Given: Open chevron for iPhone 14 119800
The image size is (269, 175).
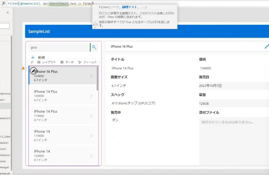Looking at the screenshot, I should (91, 136).
